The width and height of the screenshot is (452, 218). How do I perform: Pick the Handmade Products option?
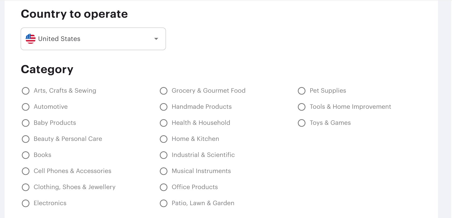click(163, 107)
